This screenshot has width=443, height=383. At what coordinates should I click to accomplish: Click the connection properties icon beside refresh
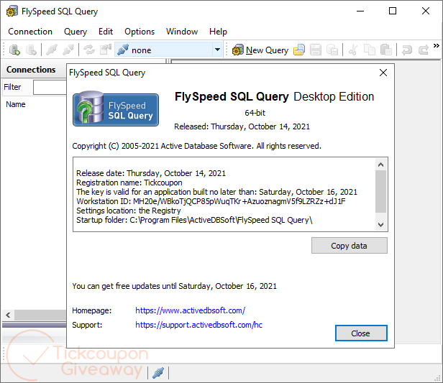[x=106, y=50]
